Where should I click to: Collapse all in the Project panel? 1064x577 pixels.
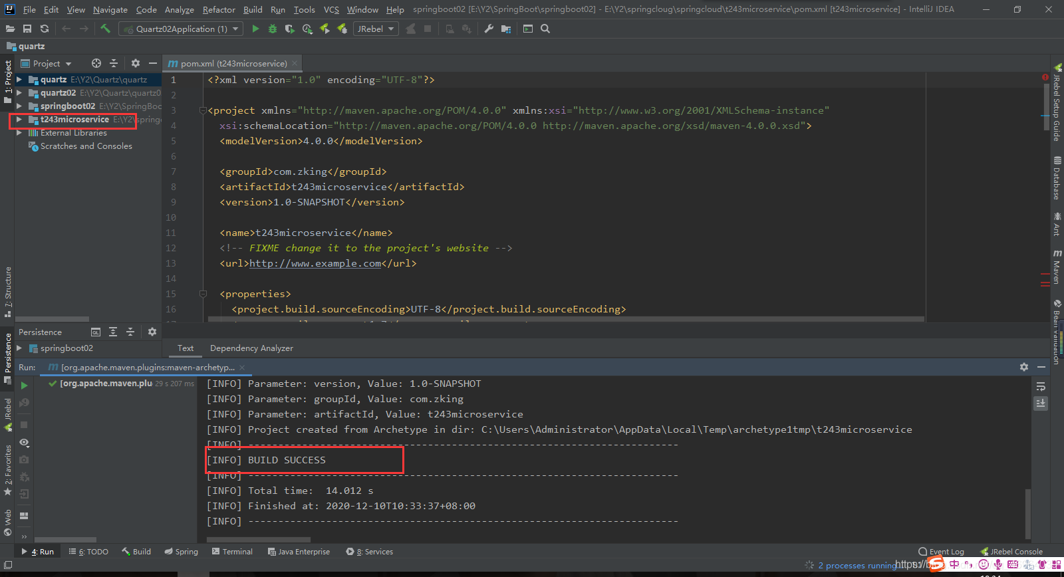(x=114, y=63)
